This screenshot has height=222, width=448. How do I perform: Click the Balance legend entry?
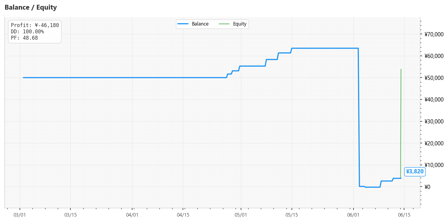click(193, 24)
